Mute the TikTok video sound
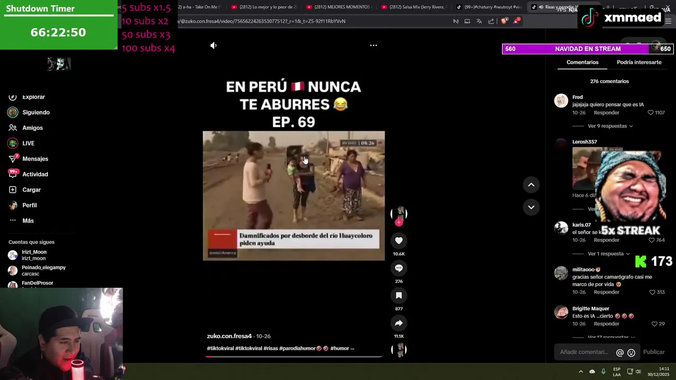The width and height of the screenshot is (676, 380). click(213, 45)
